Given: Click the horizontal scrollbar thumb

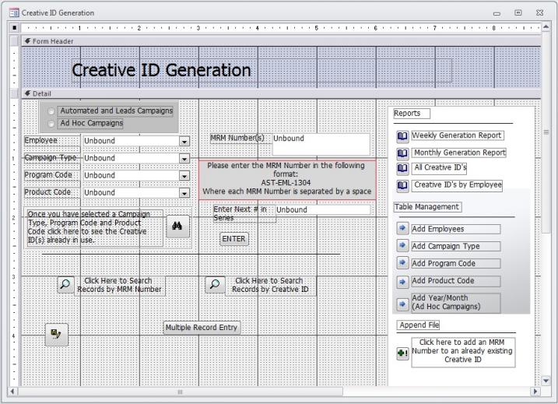Looking at the screenshot, I should click(x=181, y=392).
